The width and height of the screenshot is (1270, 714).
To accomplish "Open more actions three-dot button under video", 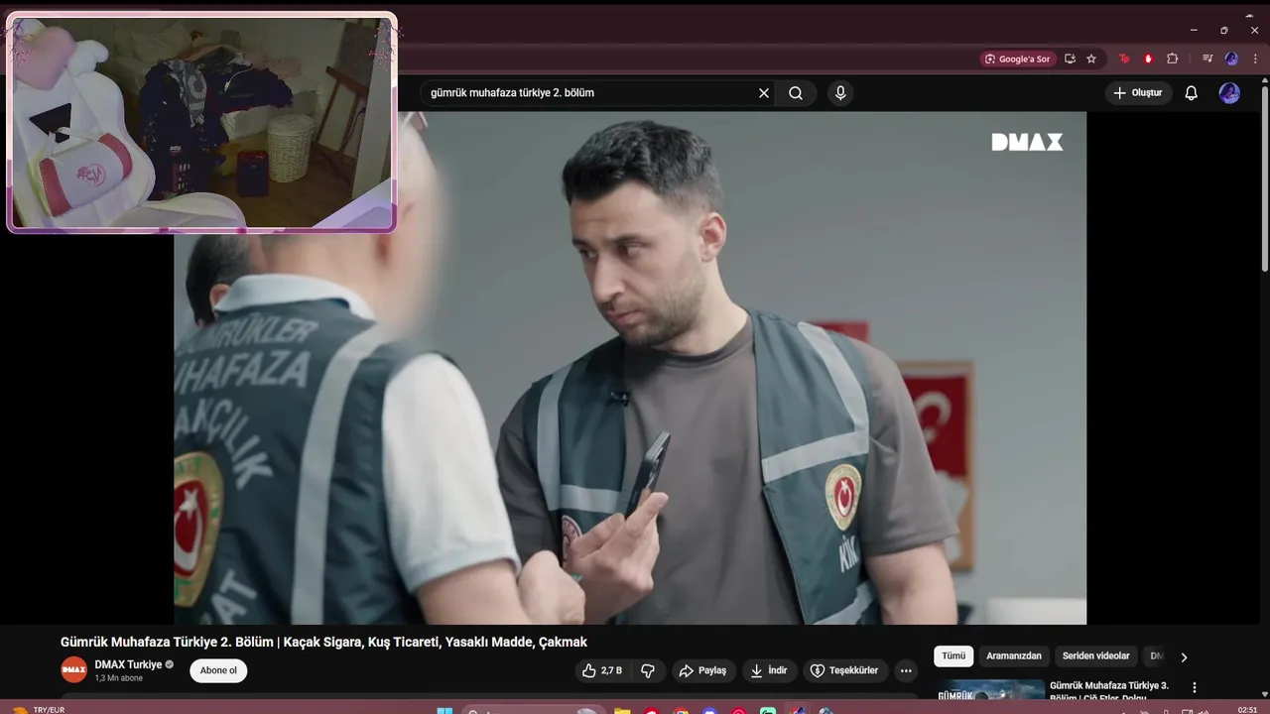I will 906,671.
